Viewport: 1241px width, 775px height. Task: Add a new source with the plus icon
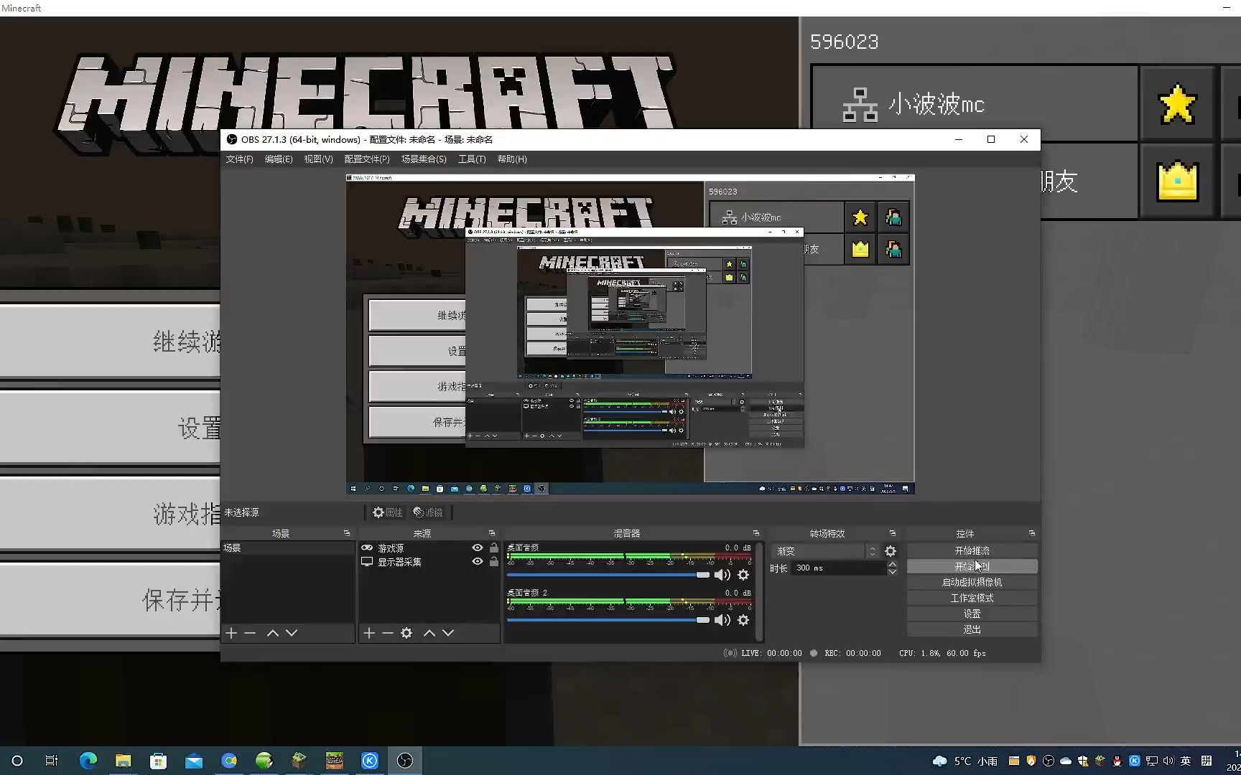click(369, 633)
